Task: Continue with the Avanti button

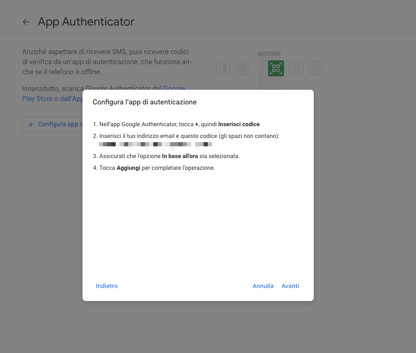Action: click(290, 286)
